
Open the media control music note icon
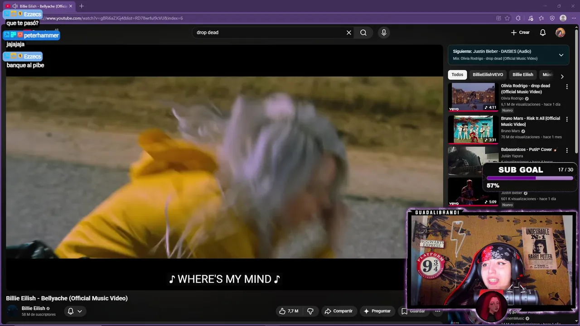pyautogui.click(x=531, y=18)
